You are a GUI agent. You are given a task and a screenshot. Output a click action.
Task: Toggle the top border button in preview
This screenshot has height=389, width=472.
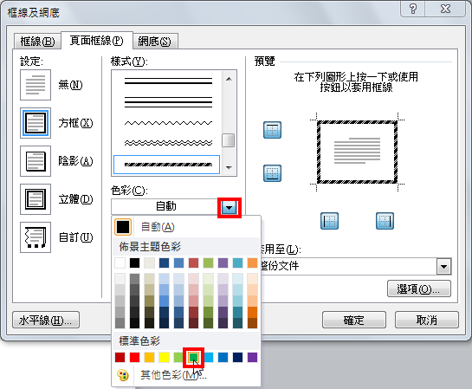point(272,130)
